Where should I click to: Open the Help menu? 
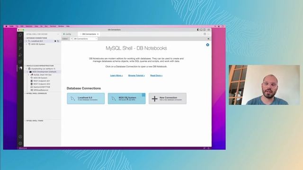[68, 26]
